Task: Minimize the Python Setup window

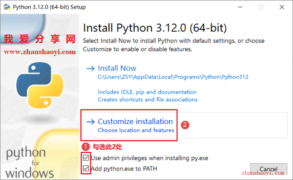Action: click(x=240, y=7)
